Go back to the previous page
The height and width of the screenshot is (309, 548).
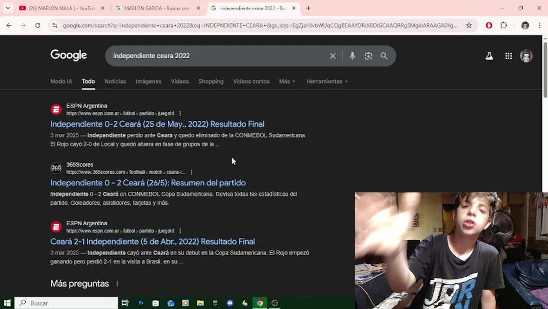(9, 25)
